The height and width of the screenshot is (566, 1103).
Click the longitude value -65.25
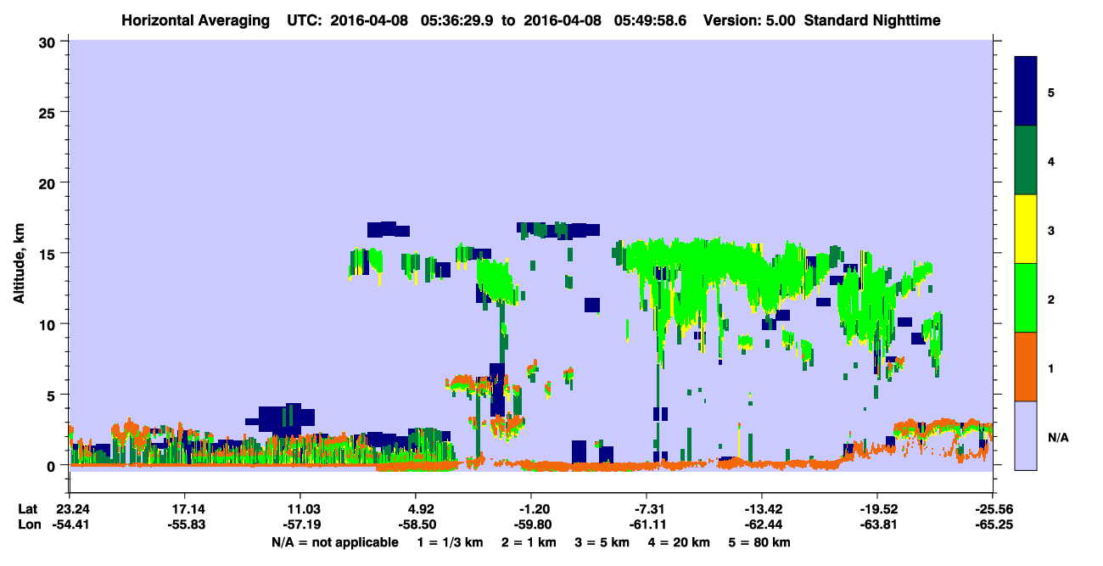coord(993,524)
